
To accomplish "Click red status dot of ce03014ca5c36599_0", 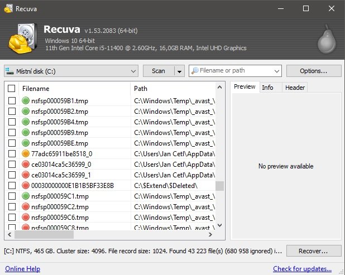I will point(26,164).
